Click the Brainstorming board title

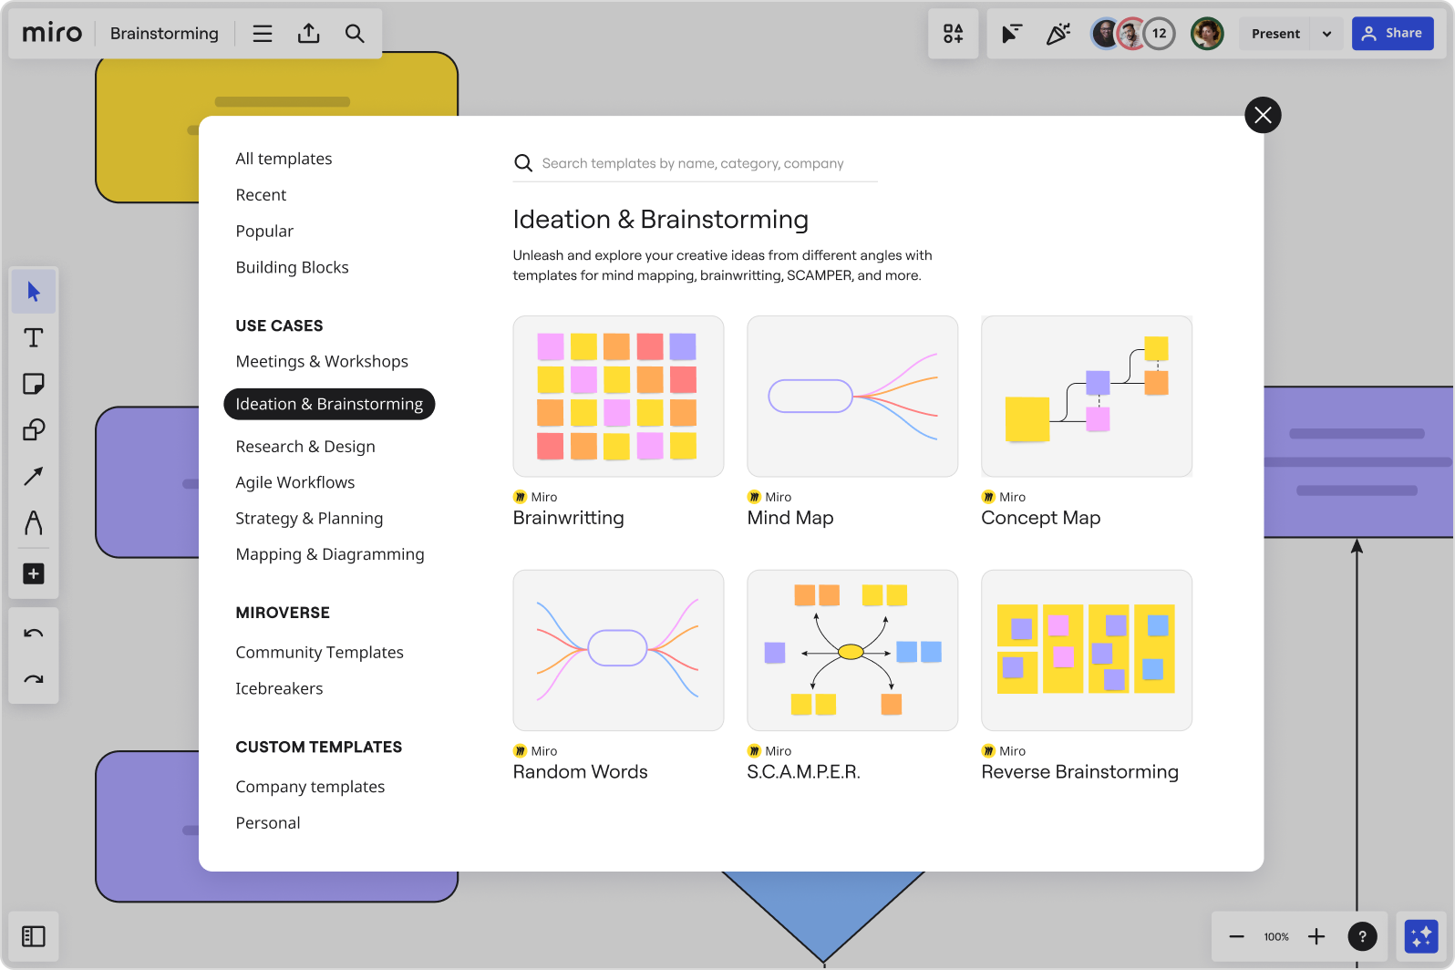pos(164,34)
